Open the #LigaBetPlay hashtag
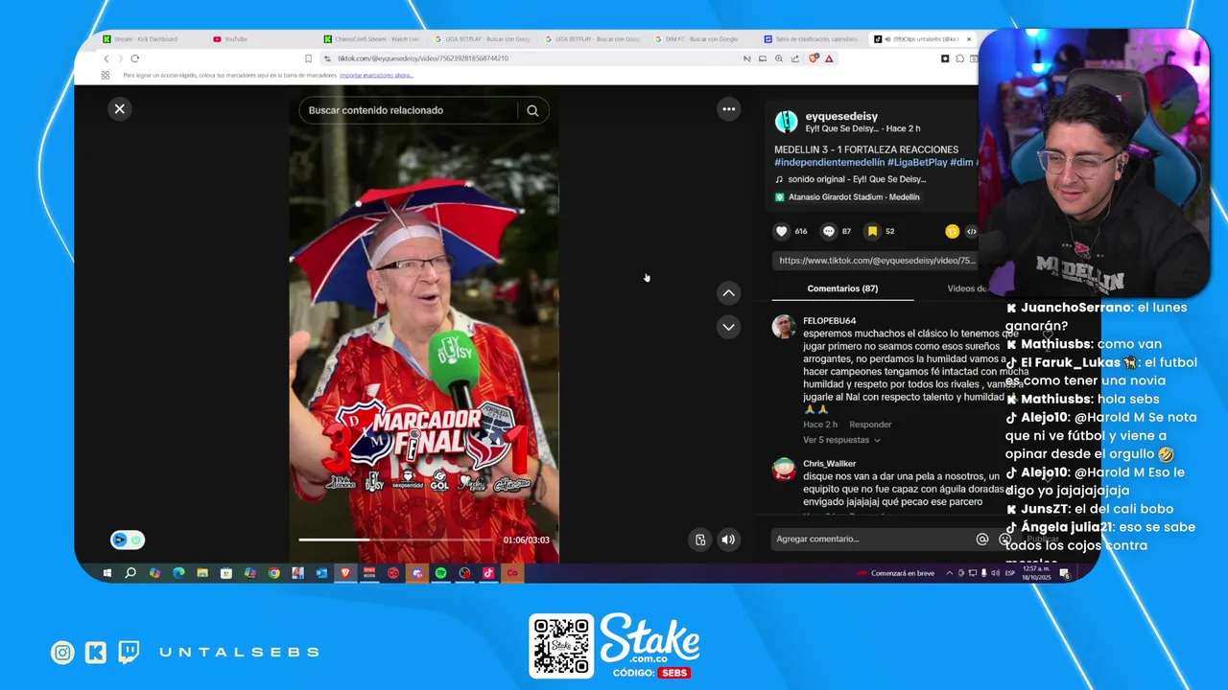The image size is (1228, 690). (x=917, y=163)
